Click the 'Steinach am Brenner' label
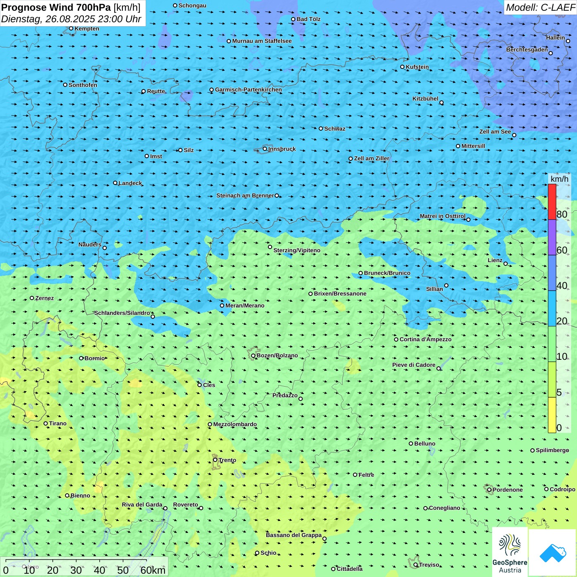Screen dimensions: 577x577 [x=245, y=195]
